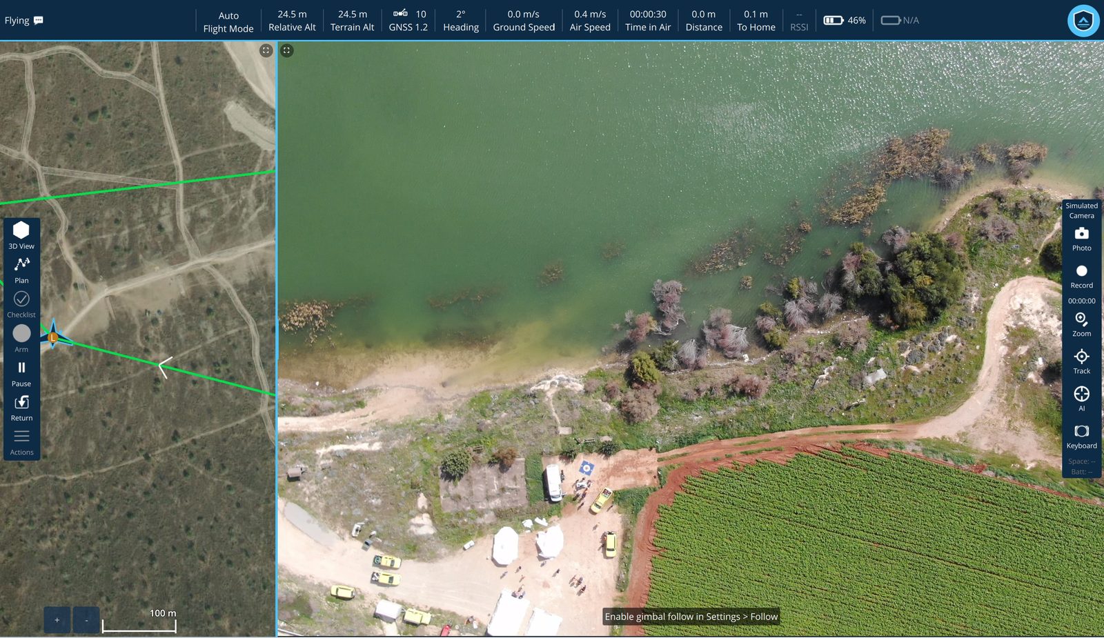
Task: Click the 00:00:30 Time in Air readout
Action: coord(648,21)
